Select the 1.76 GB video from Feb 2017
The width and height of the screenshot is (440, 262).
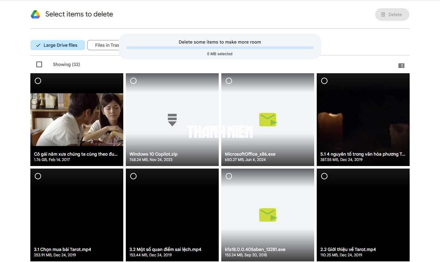tap(38, 81)
